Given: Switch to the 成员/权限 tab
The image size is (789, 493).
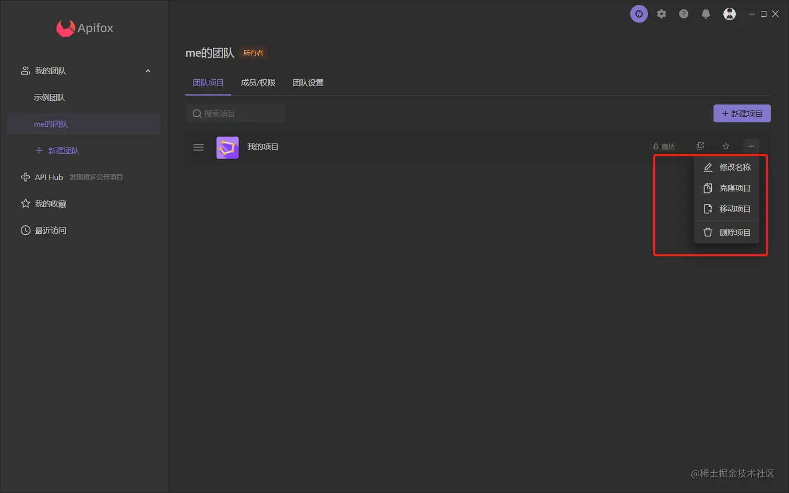Looking at the screenshot, I should (258, 82).
